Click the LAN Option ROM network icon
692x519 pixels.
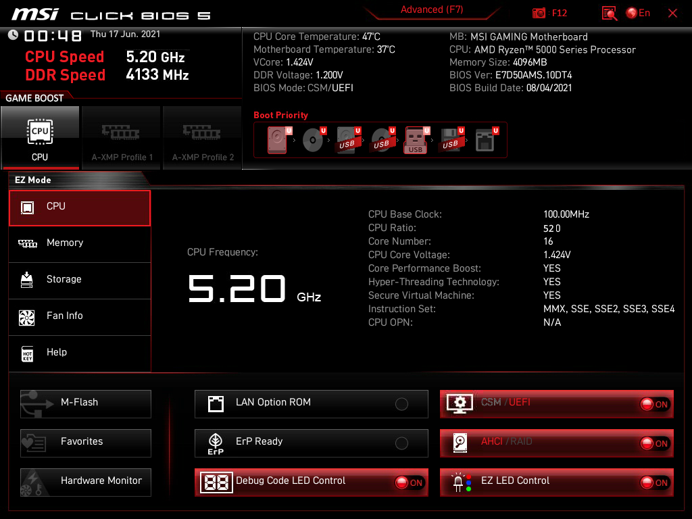point(216,403)
